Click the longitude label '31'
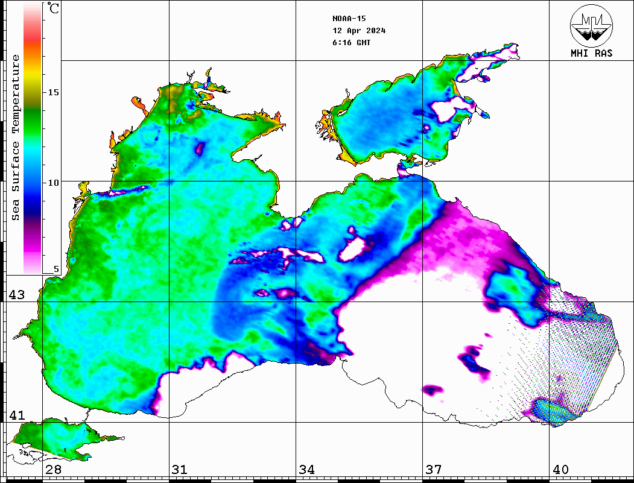The width and height of the screenshot is (634, 483). pos(180,469)
